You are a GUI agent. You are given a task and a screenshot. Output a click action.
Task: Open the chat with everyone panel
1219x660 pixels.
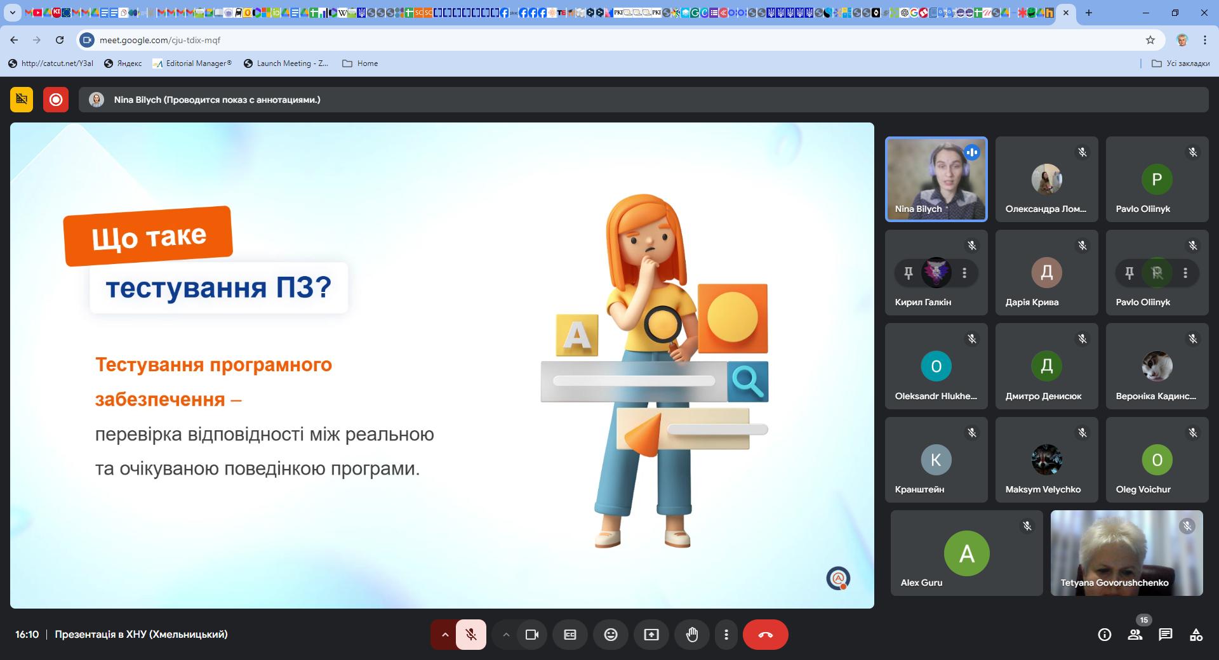coord(1166,635)
